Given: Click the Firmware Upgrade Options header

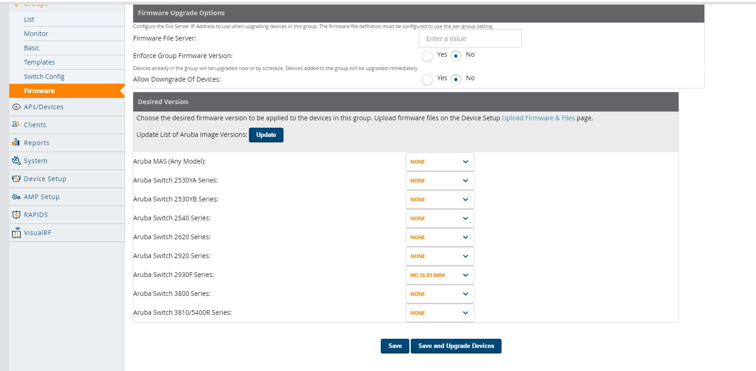Looking at the screenshot, I should coord(419,13).
